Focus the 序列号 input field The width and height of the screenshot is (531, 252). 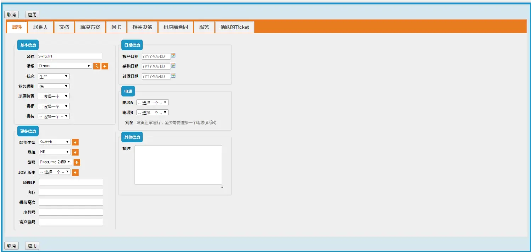pyautogui.click(x=71, y=212)
